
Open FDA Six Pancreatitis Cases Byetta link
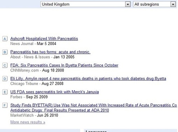64,65
